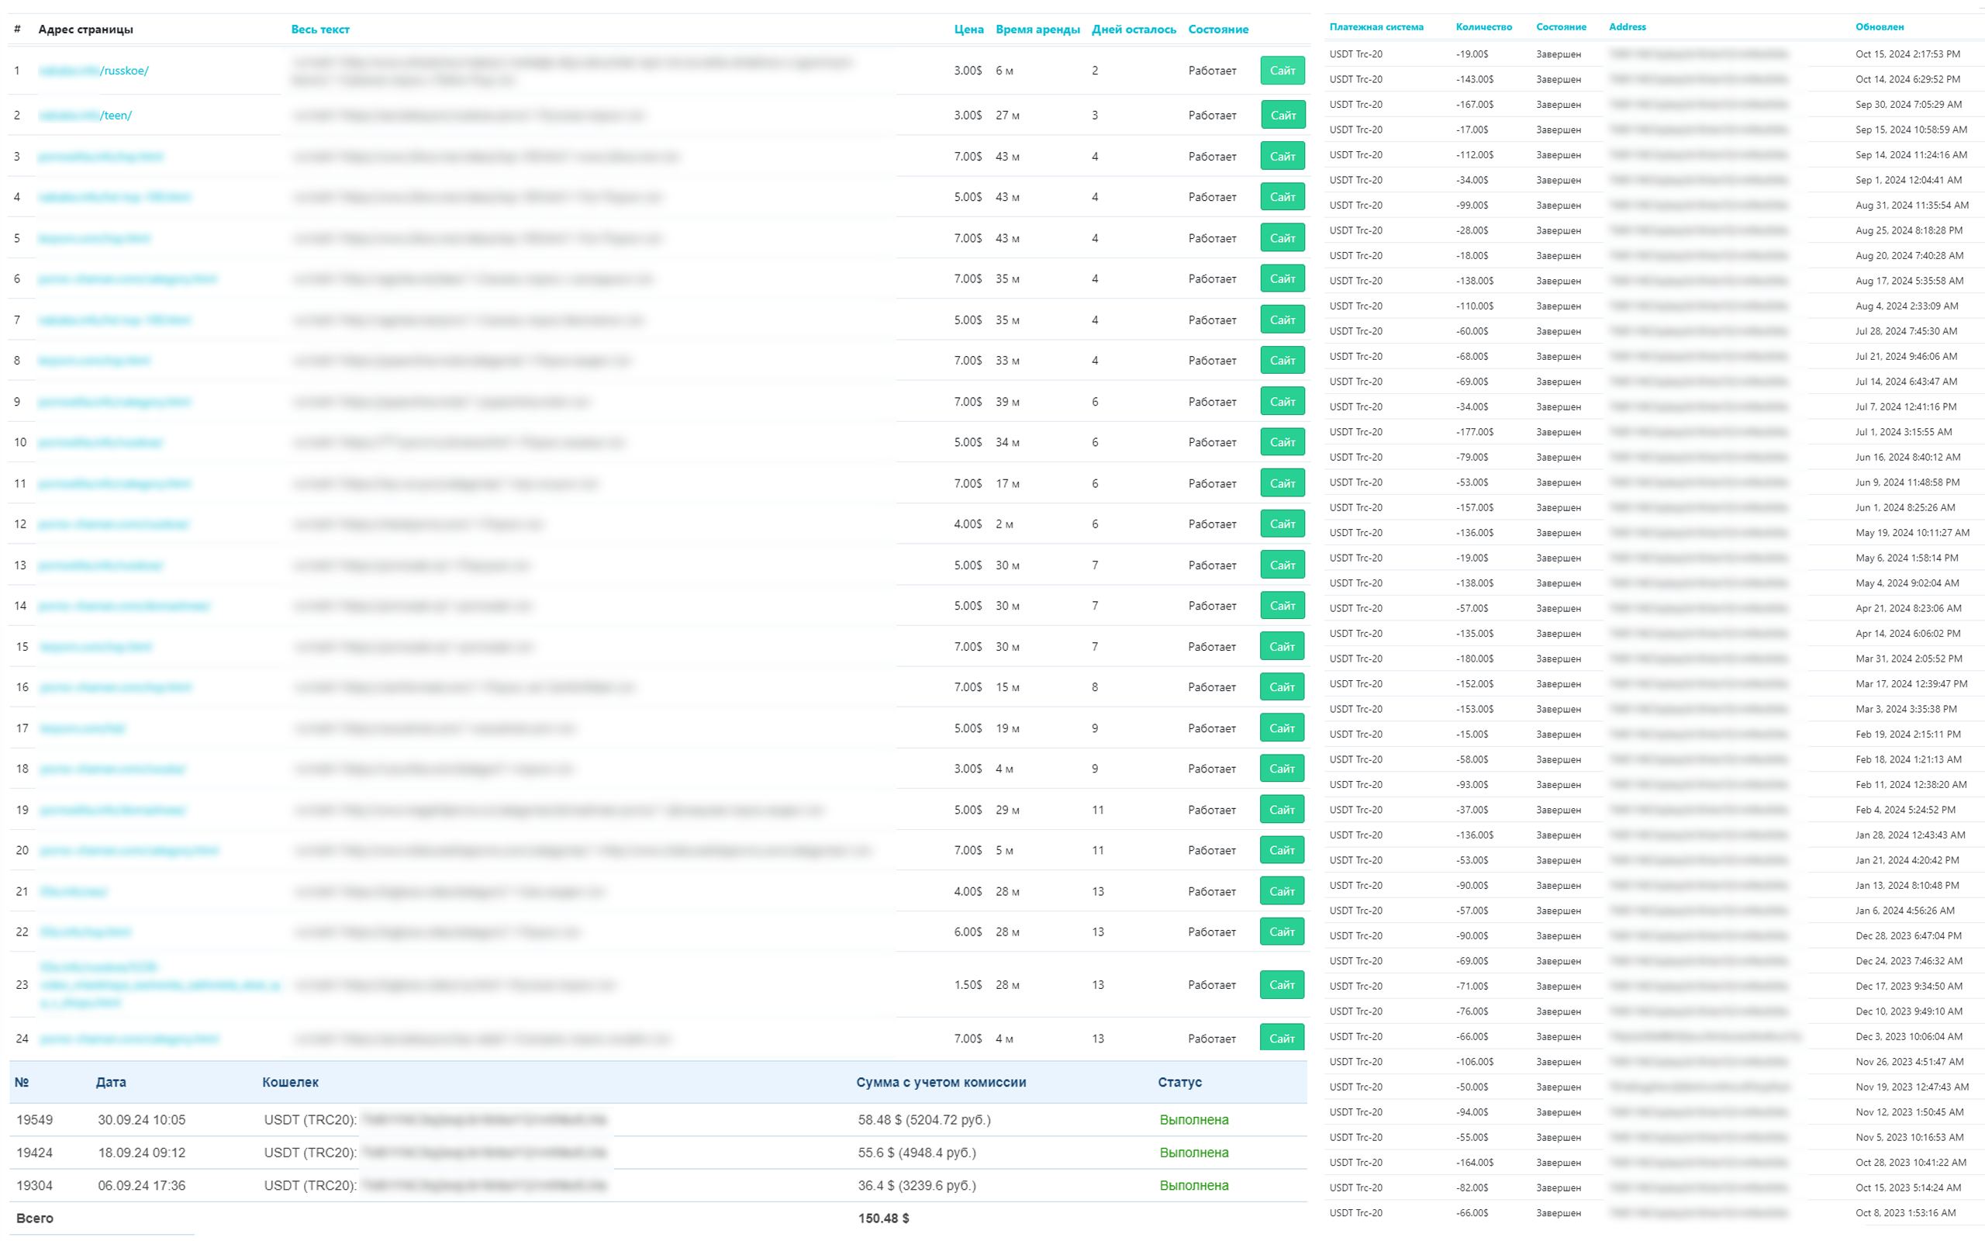Viewport: 1985px width, 1241px height.
Task: Select the date Oct 8, 2023 1:53:16 AM
Action: [x=1905, y=1212]
